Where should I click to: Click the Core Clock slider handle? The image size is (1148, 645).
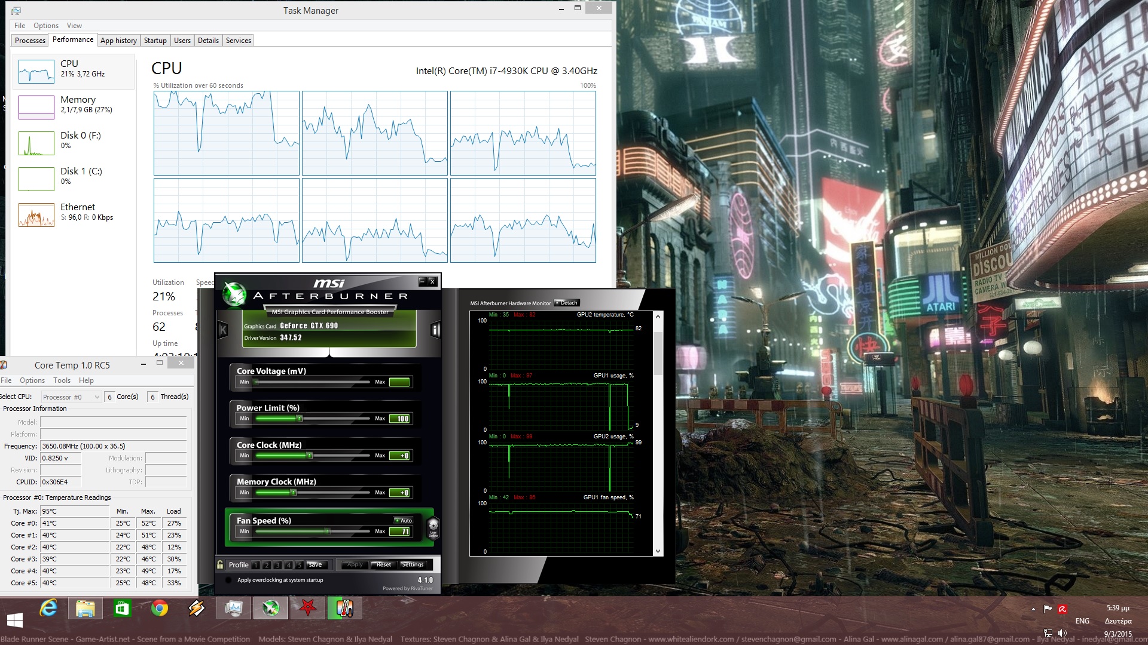(310, 456)
